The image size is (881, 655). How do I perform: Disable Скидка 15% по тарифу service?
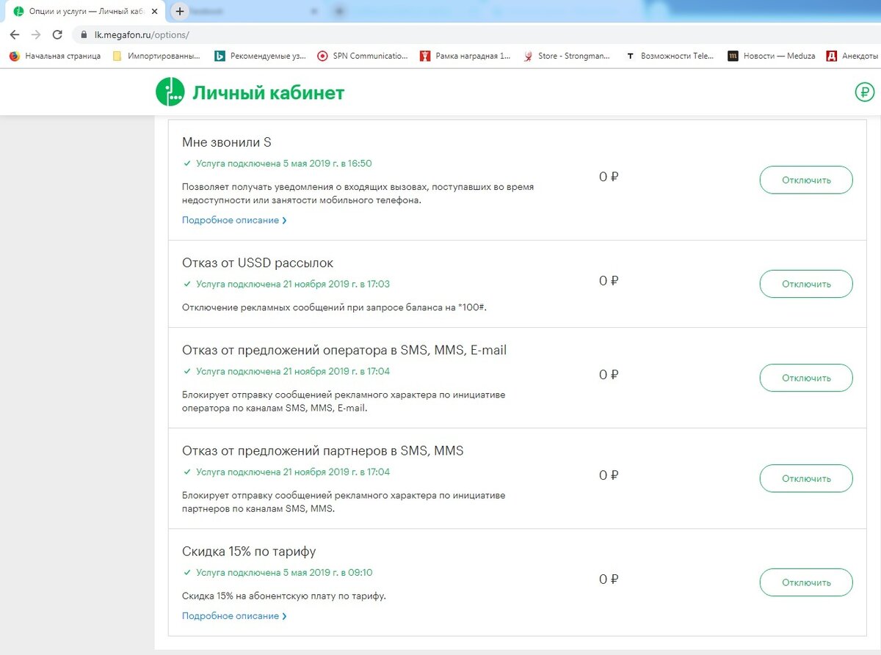tap(806, 582)
